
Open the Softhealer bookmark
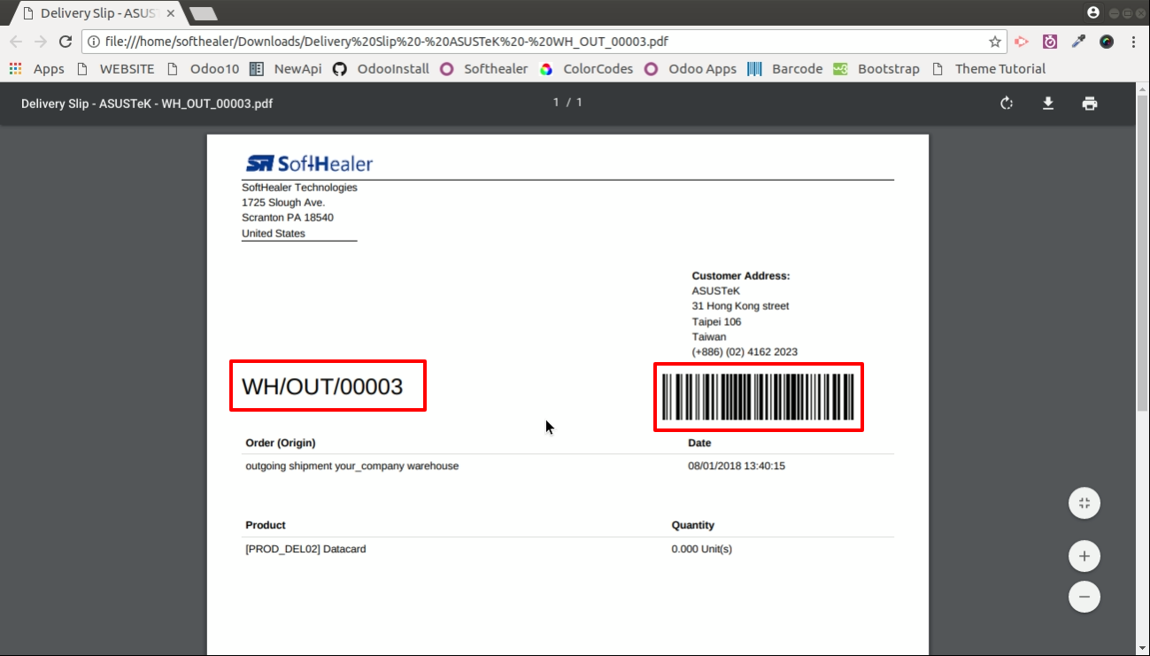484,69
